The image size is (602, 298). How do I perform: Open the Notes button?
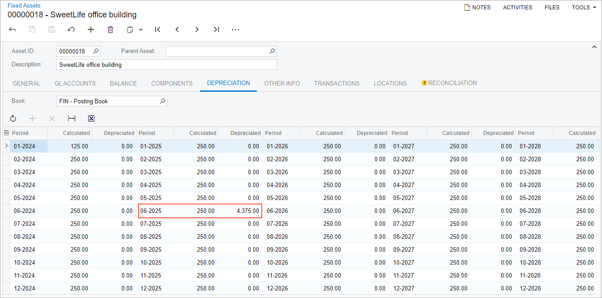[x=477, y=8]
